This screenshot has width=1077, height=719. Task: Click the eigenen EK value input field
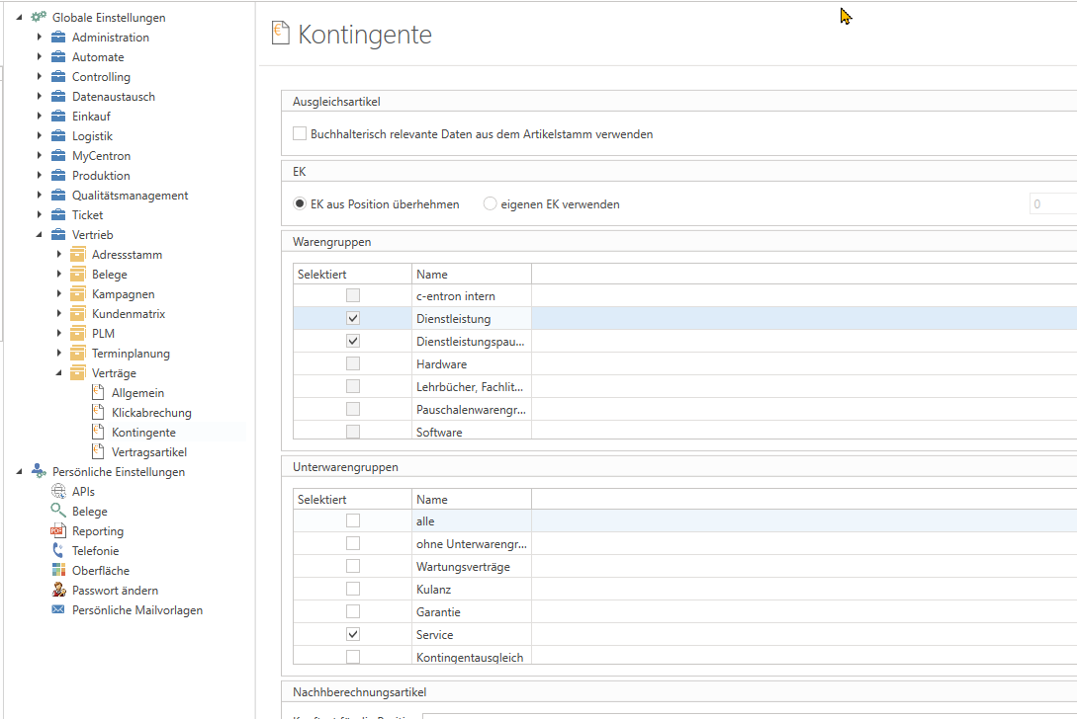pyautogui.click(x=1051, y=204)
